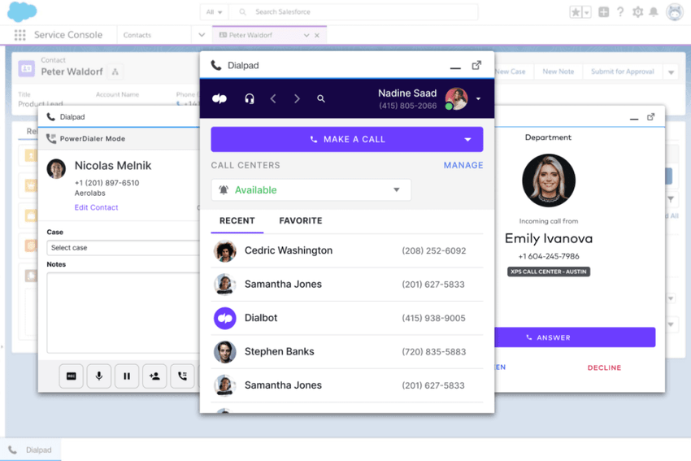
Task: Click Submit for Approval button
Action: point(622,72)
